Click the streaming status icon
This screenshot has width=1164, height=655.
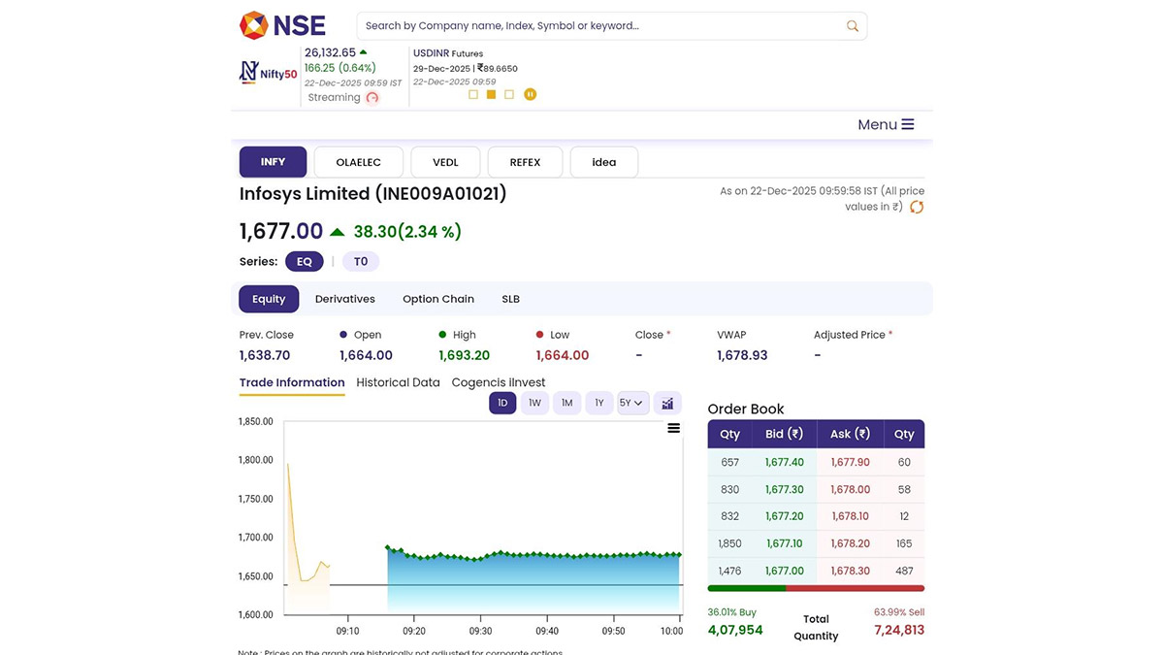click(x=372, y=98)
